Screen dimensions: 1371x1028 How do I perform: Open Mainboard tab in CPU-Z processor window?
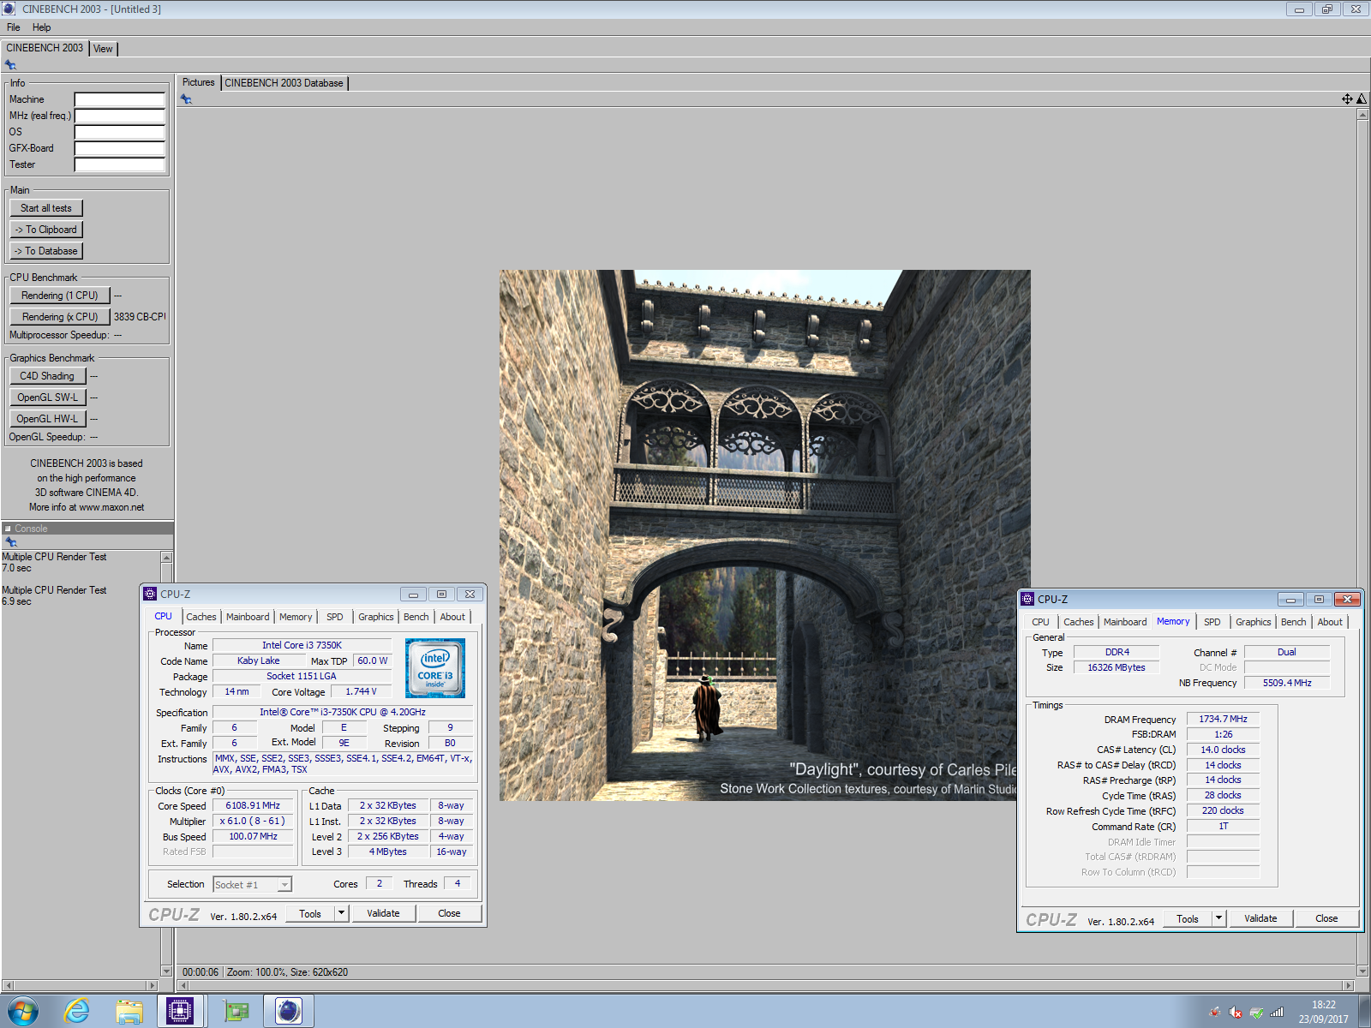248,617
